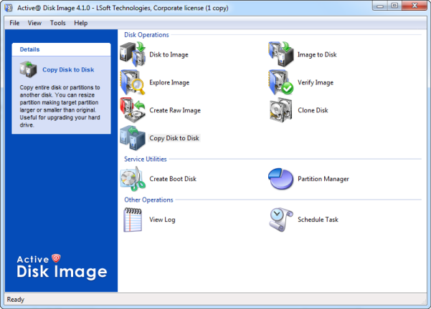
Task: Click the Disk to Image icon
Action: click(x=133, y=54)
